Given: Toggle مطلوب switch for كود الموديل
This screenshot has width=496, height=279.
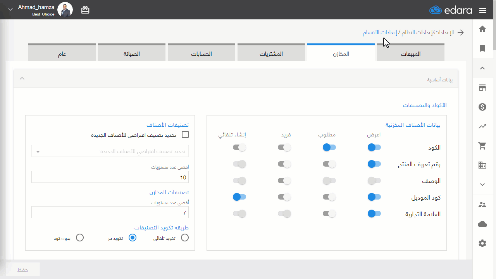Looking at the screenshot, I should tap(329, 197).
